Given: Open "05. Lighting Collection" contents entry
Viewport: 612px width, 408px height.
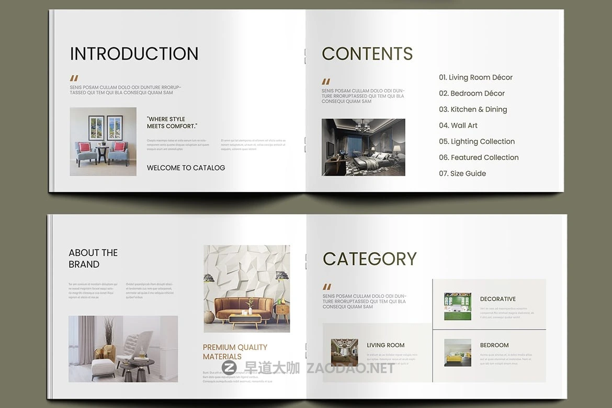Looking at the screenshot, I should 477,142.
